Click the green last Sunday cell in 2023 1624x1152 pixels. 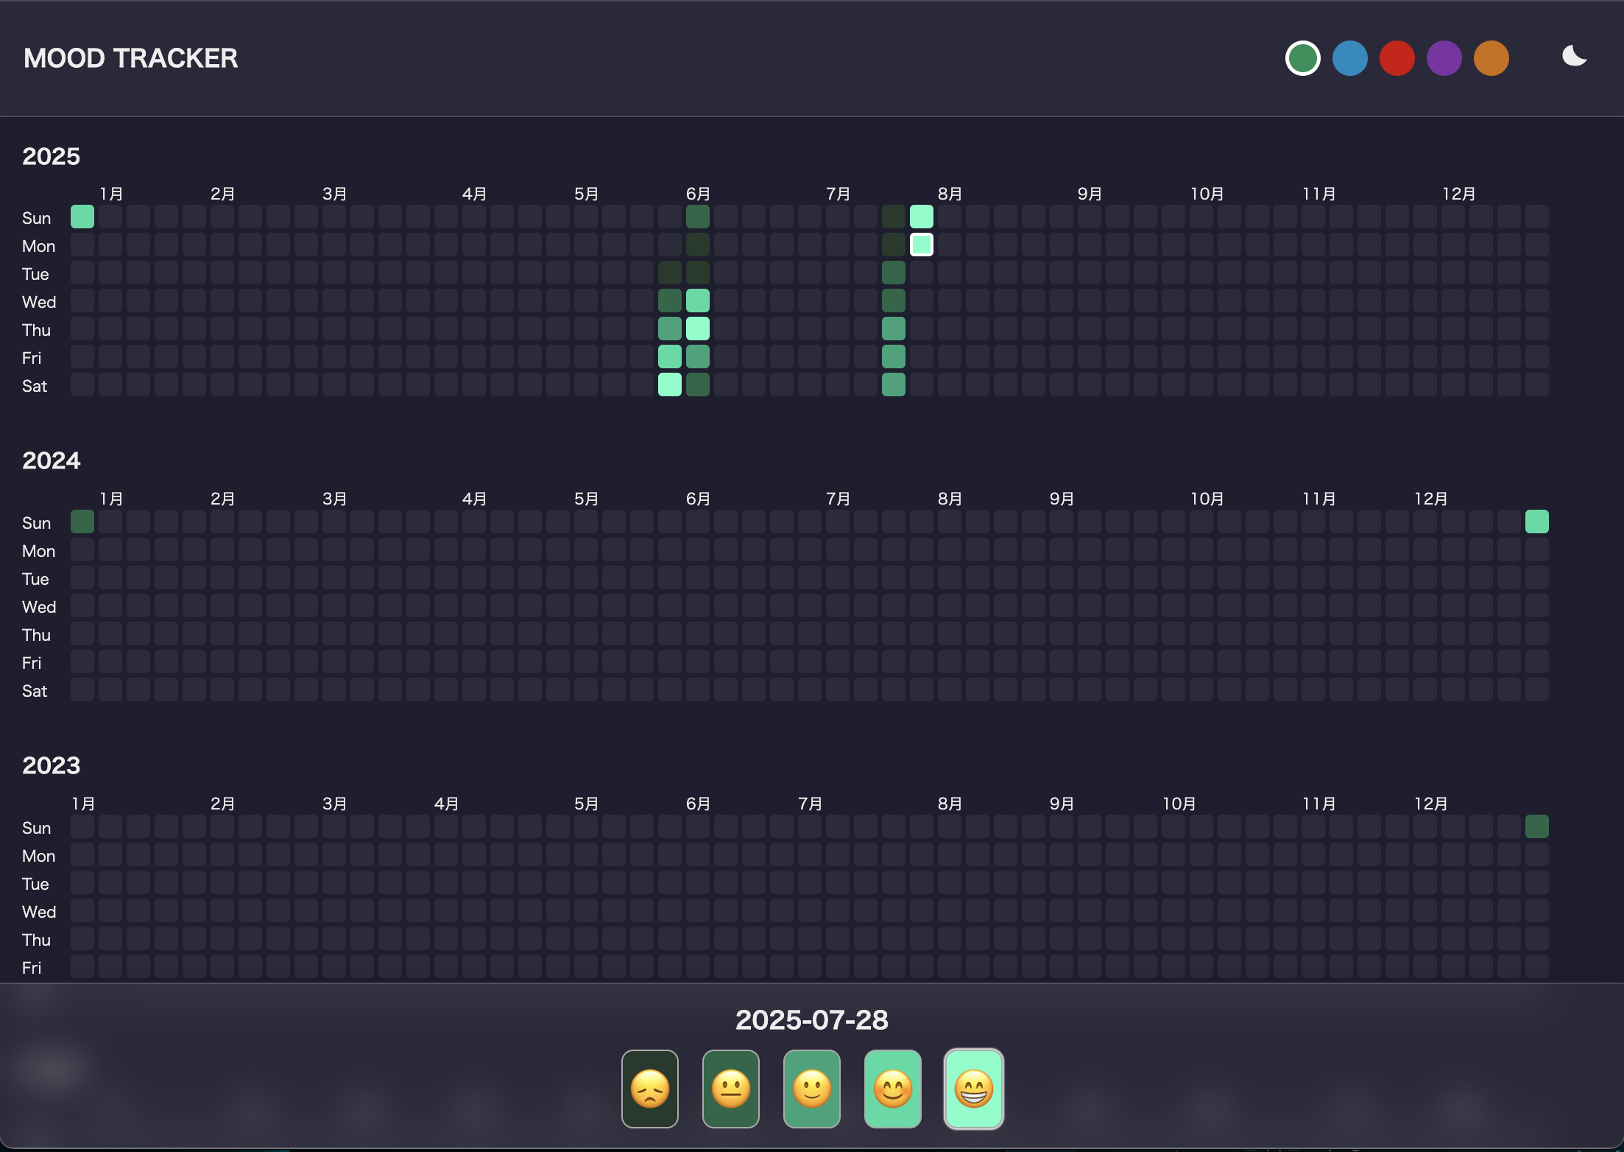pyautogui.click(x=1537, y=826)
